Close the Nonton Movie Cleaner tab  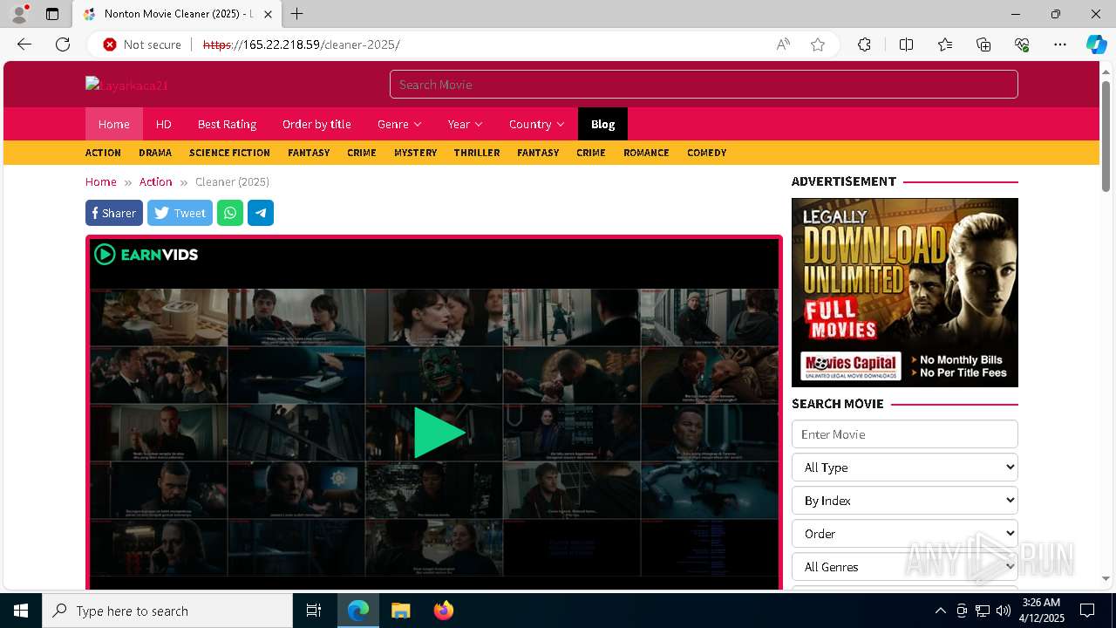click(x=268, y=14)
